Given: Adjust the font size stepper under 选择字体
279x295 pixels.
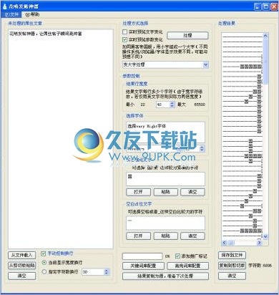Looking at the screenshot, I should pos(202,149).
